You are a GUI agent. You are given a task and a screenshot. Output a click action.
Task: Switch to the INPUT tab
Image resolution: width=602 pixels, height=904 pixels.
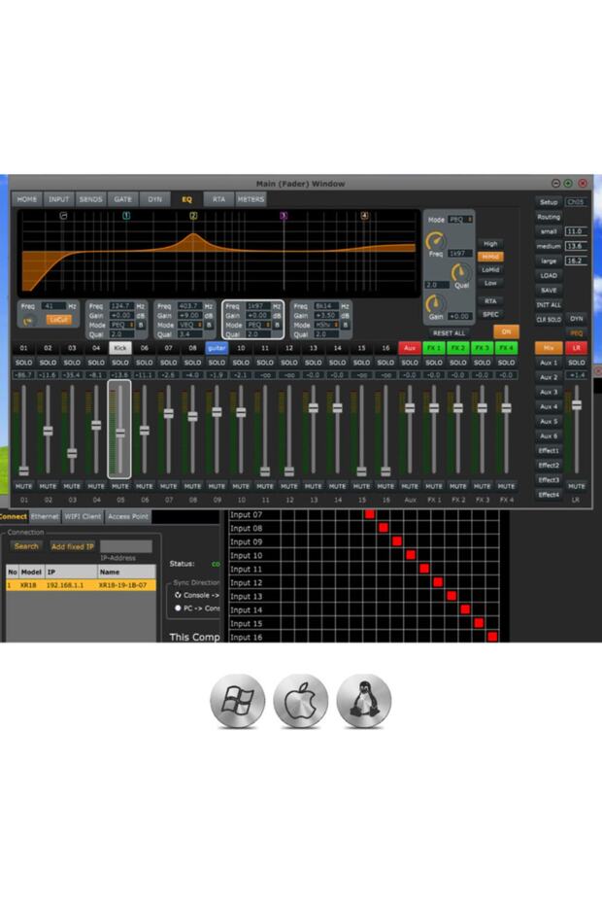(x=59, y=199)
